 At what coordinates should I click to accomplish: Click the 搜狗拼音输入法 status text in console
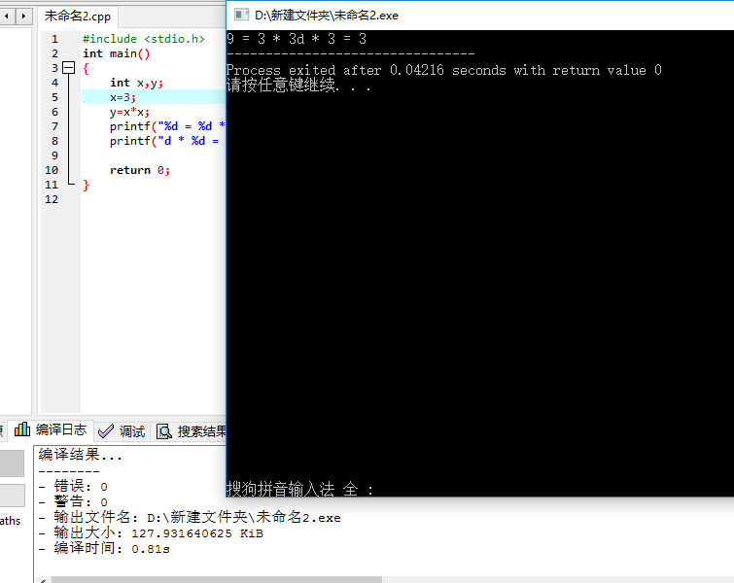click(x=299, y=490)
